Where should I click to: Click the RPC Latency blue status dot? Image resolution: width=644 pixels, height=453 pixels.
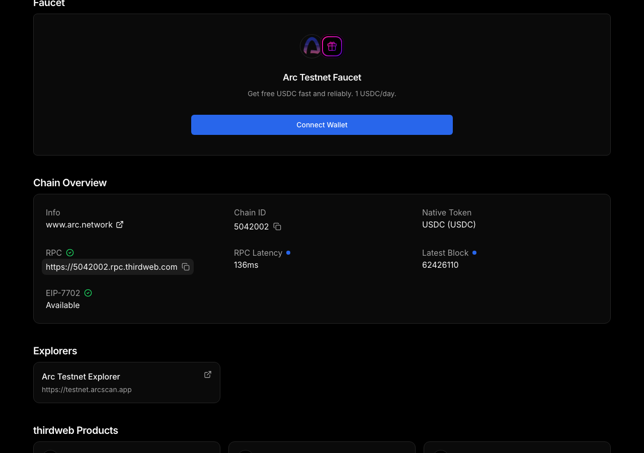(288, 253)
